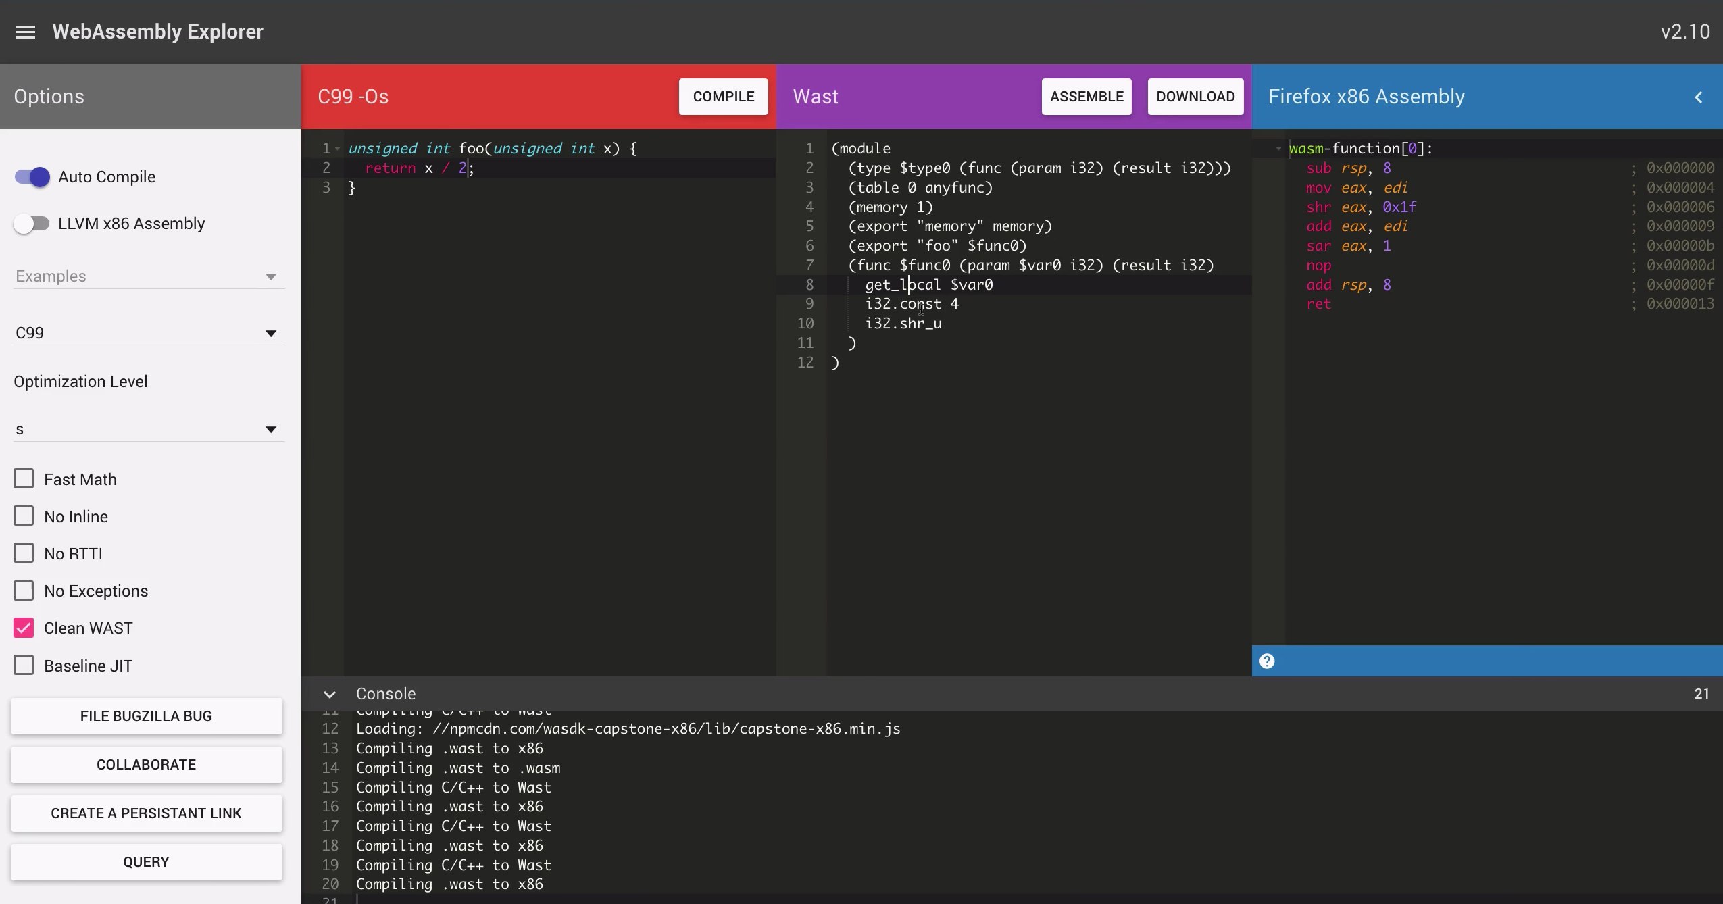Click FILE BUGZILLA BUG button
The width and height of the screenshot is (1723, 904).
(146, 716)
